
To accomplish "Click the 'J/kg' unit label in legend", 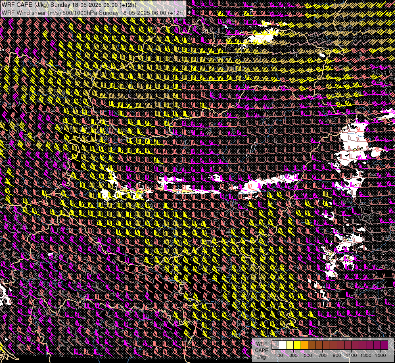I will (x=262, y=357).
